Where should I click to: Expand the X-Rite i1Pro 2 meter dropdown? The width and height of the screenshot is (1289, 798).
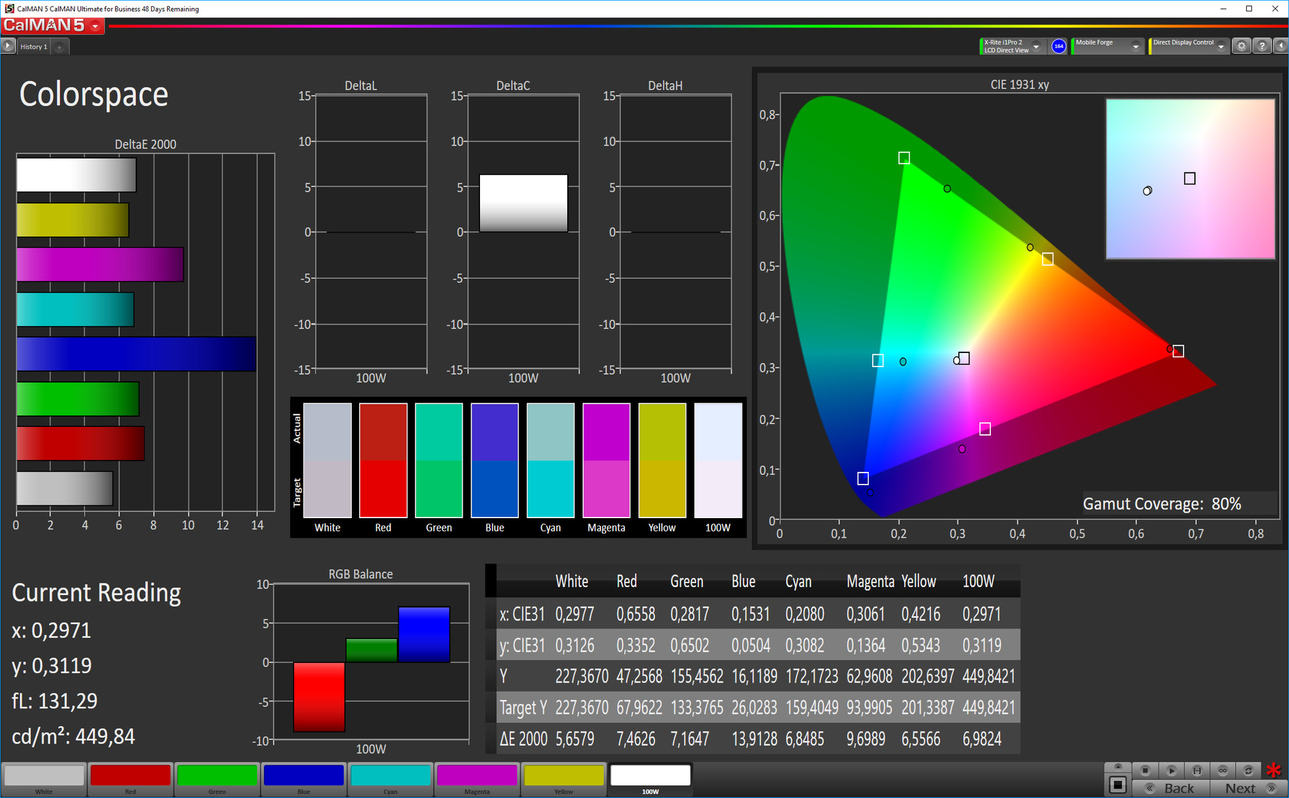pos(1036,46)
